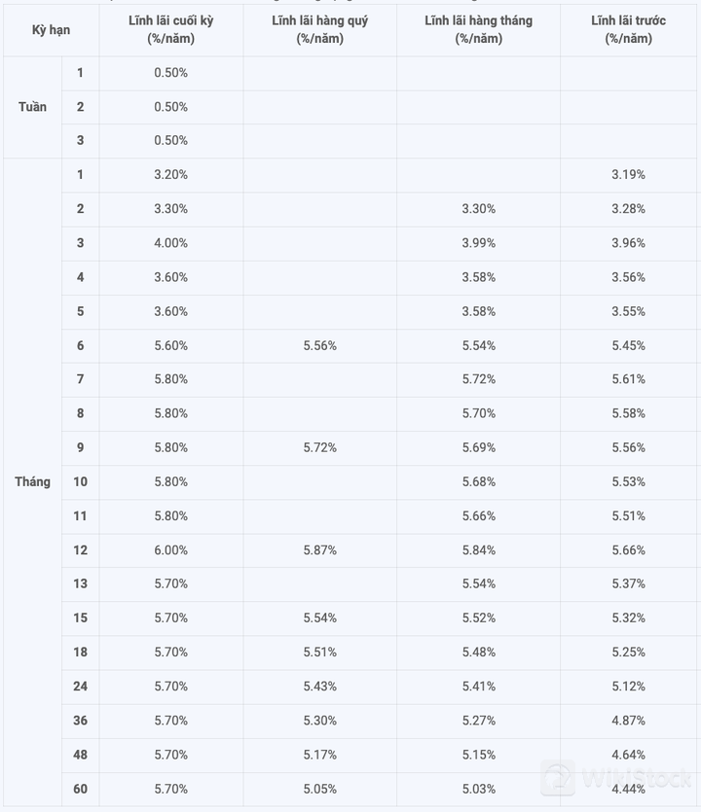This screenshot has height=812, width=701.
Task: Select the 6.00% rate for 12 months
Action: (x=170, y=550)
